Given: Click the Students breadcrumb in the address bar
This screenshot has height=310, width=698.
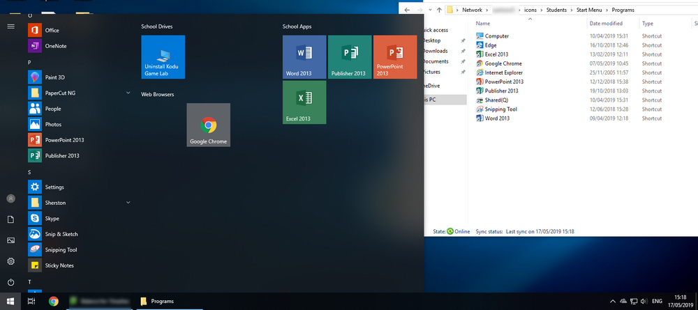Looking at the screenshot, I should click(557, 10).
